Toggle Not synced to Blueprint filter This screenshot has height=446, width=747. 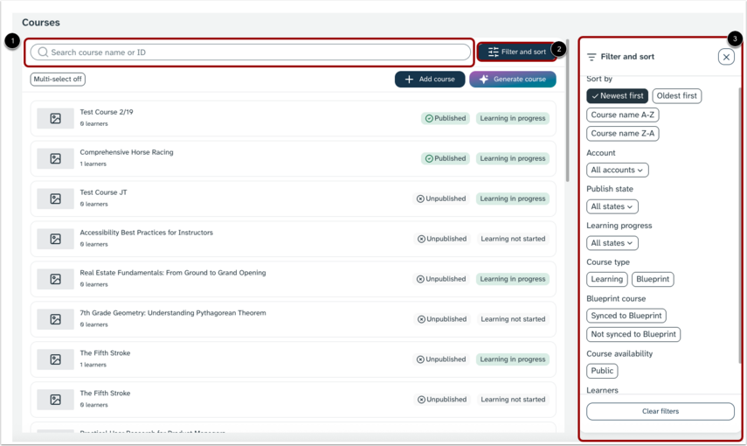tap(633, 334)
